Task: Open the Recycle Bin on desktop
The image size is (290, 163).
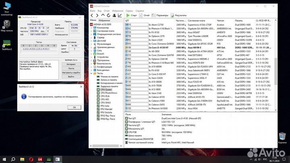Action: pos(282,137)
